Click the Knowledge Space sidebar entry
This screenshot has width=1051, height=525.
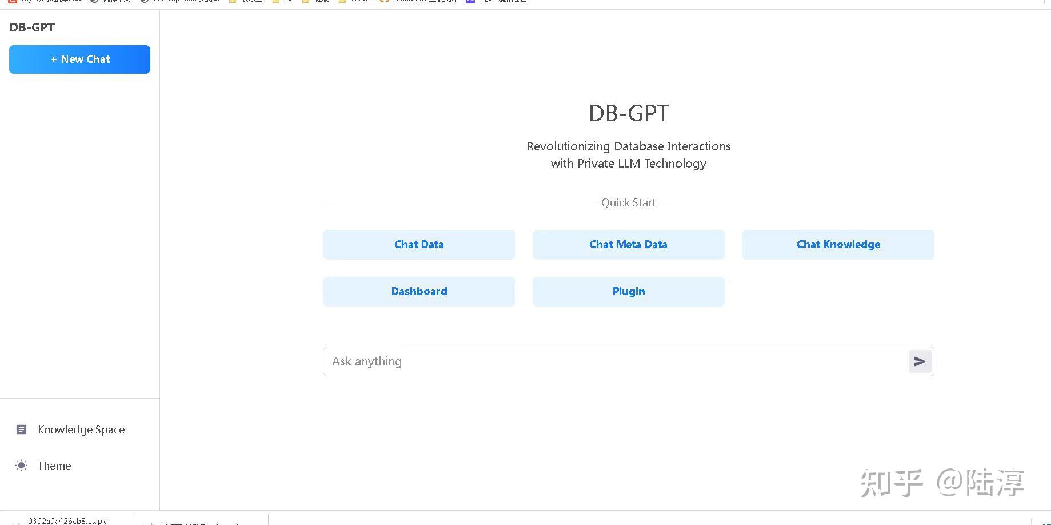pos(81,429)
